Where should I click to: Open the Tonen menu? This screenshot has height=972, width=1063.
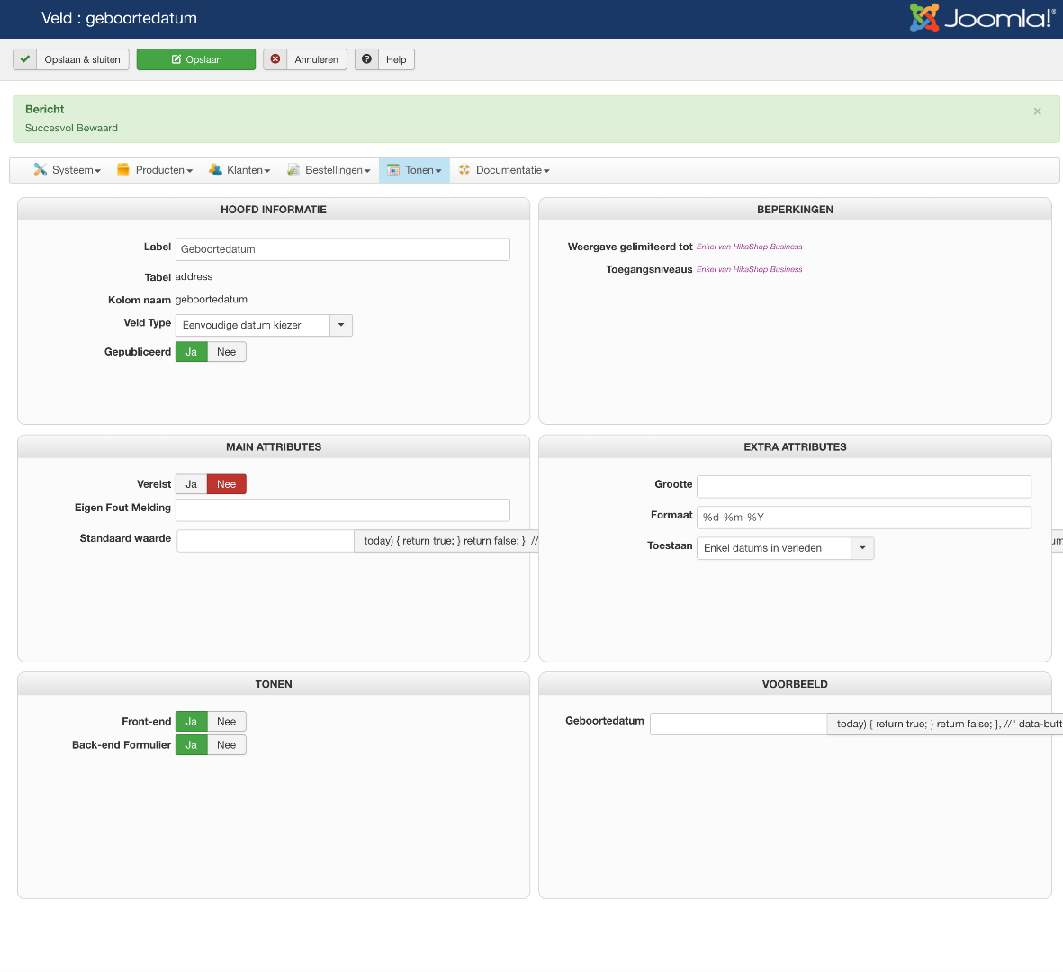[x=414, y=170]
